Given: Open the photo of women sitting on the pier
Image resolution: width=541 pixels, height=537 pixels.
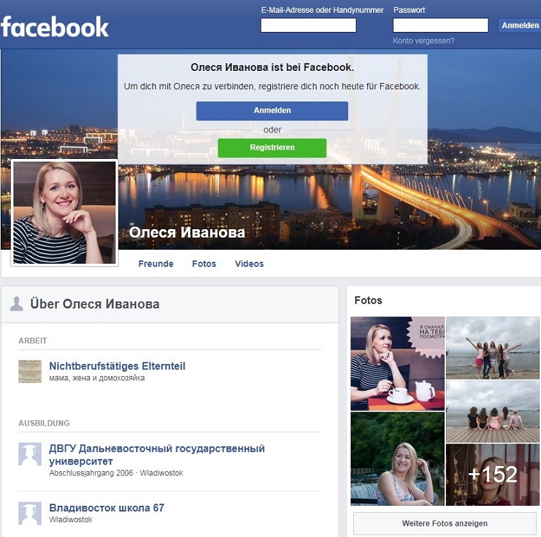Looking at the screenshot, I should pyautogui.click(x=492, y=411).
